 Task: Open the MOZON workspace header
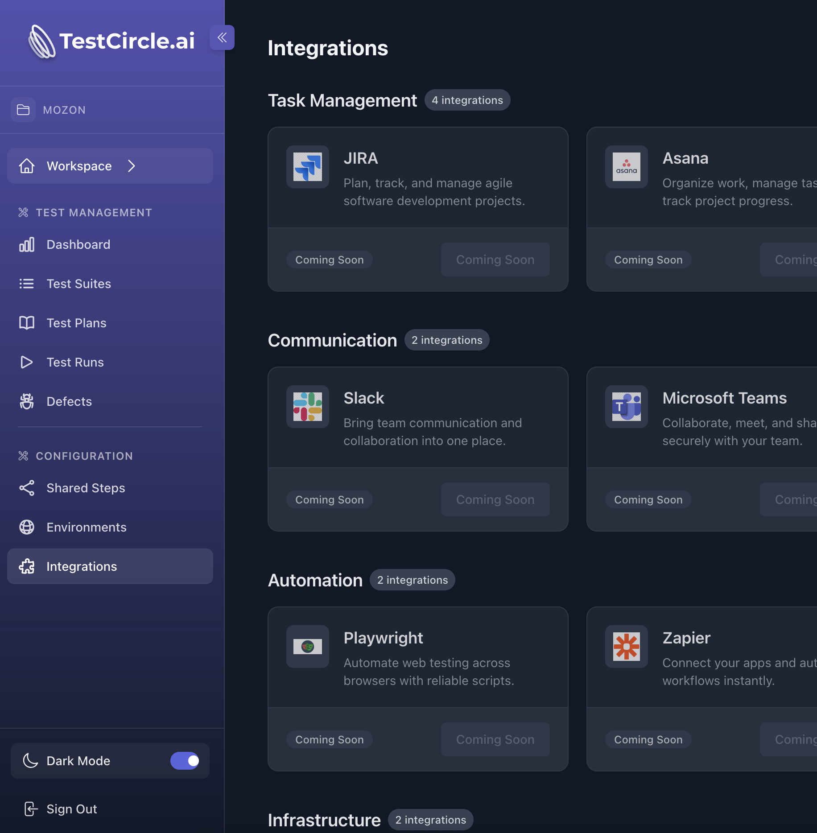coord(64,110)
